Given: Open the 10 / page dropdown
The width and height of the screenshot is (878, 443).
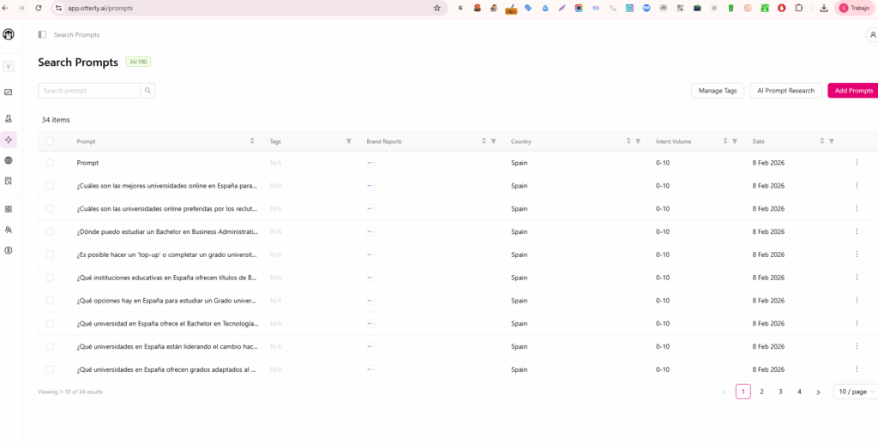Looking at the screenshot, I should tap(854, 392).
